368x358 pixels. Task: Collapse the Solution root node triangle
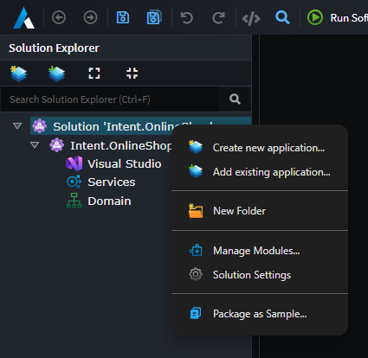click(x=17, y=126)
